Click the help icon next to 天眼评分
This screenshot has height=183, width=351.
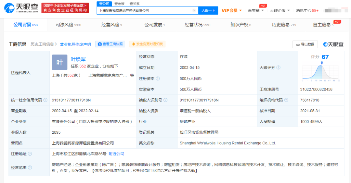click(279, 67)
